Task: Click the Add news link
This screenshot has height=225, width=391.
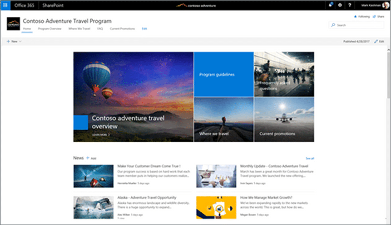Action: [x=91, y=158]
